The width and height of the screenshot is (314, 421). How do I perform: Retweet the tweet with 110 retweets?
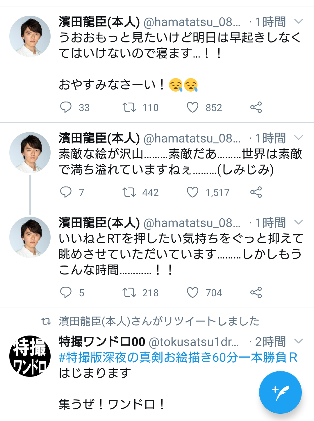pos(129,107)
